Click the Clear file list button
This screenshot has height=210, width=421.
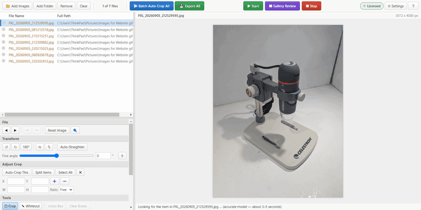pyautogui.click(x=84, y=6)
